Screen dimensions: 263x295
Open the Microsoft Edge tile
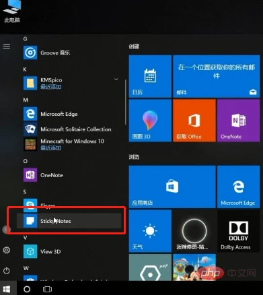[239, 187]
